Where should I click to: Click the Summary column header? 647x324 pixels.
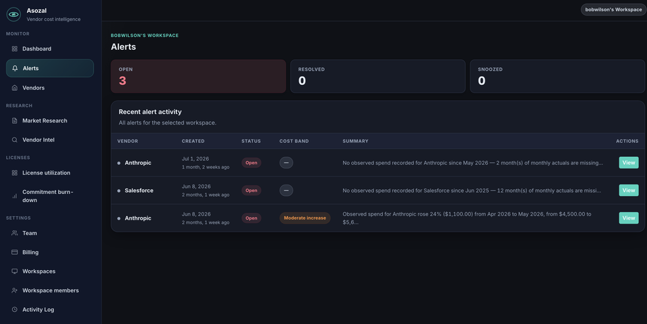point(355,141)
